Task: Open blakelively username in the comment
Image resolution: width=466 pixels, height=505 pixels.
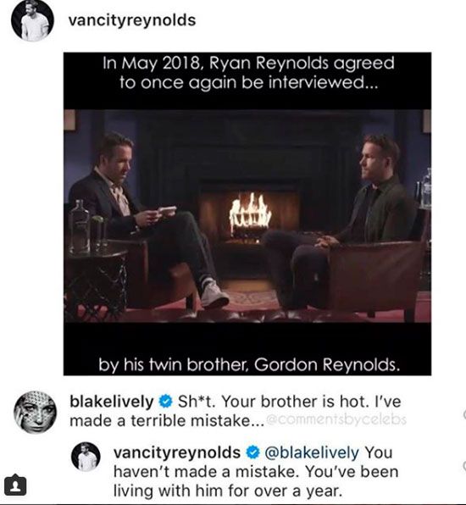Action: [112, 402]
